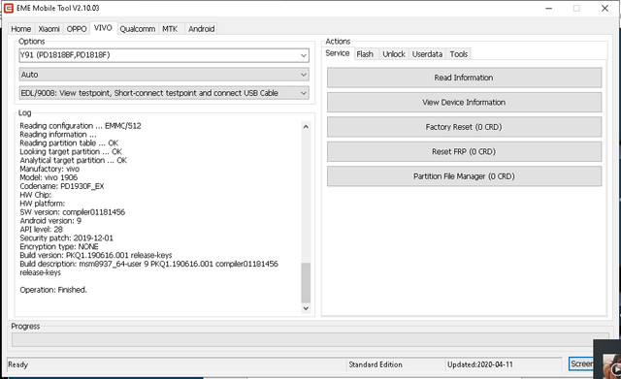The image size is (621, 379).
Task: Click View Device Information button
Action: (x=464, y=102)
